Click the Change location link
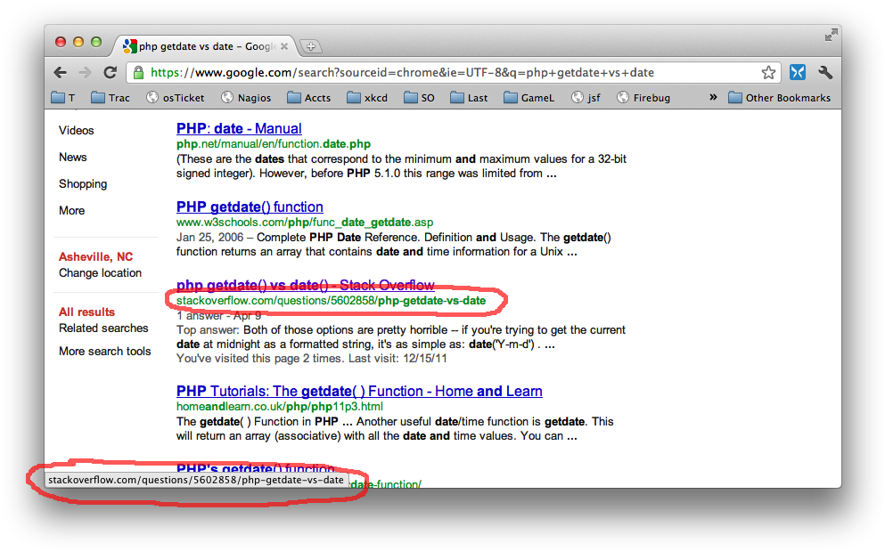 pos(100,272)
